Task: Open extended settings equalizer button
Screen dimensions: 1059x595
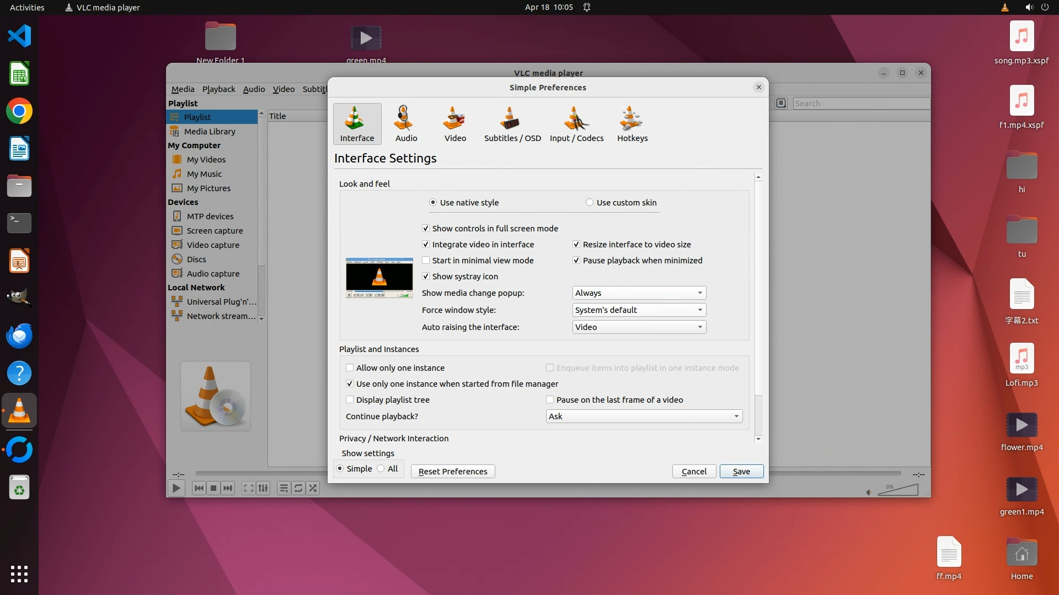Action: [263, 488]
